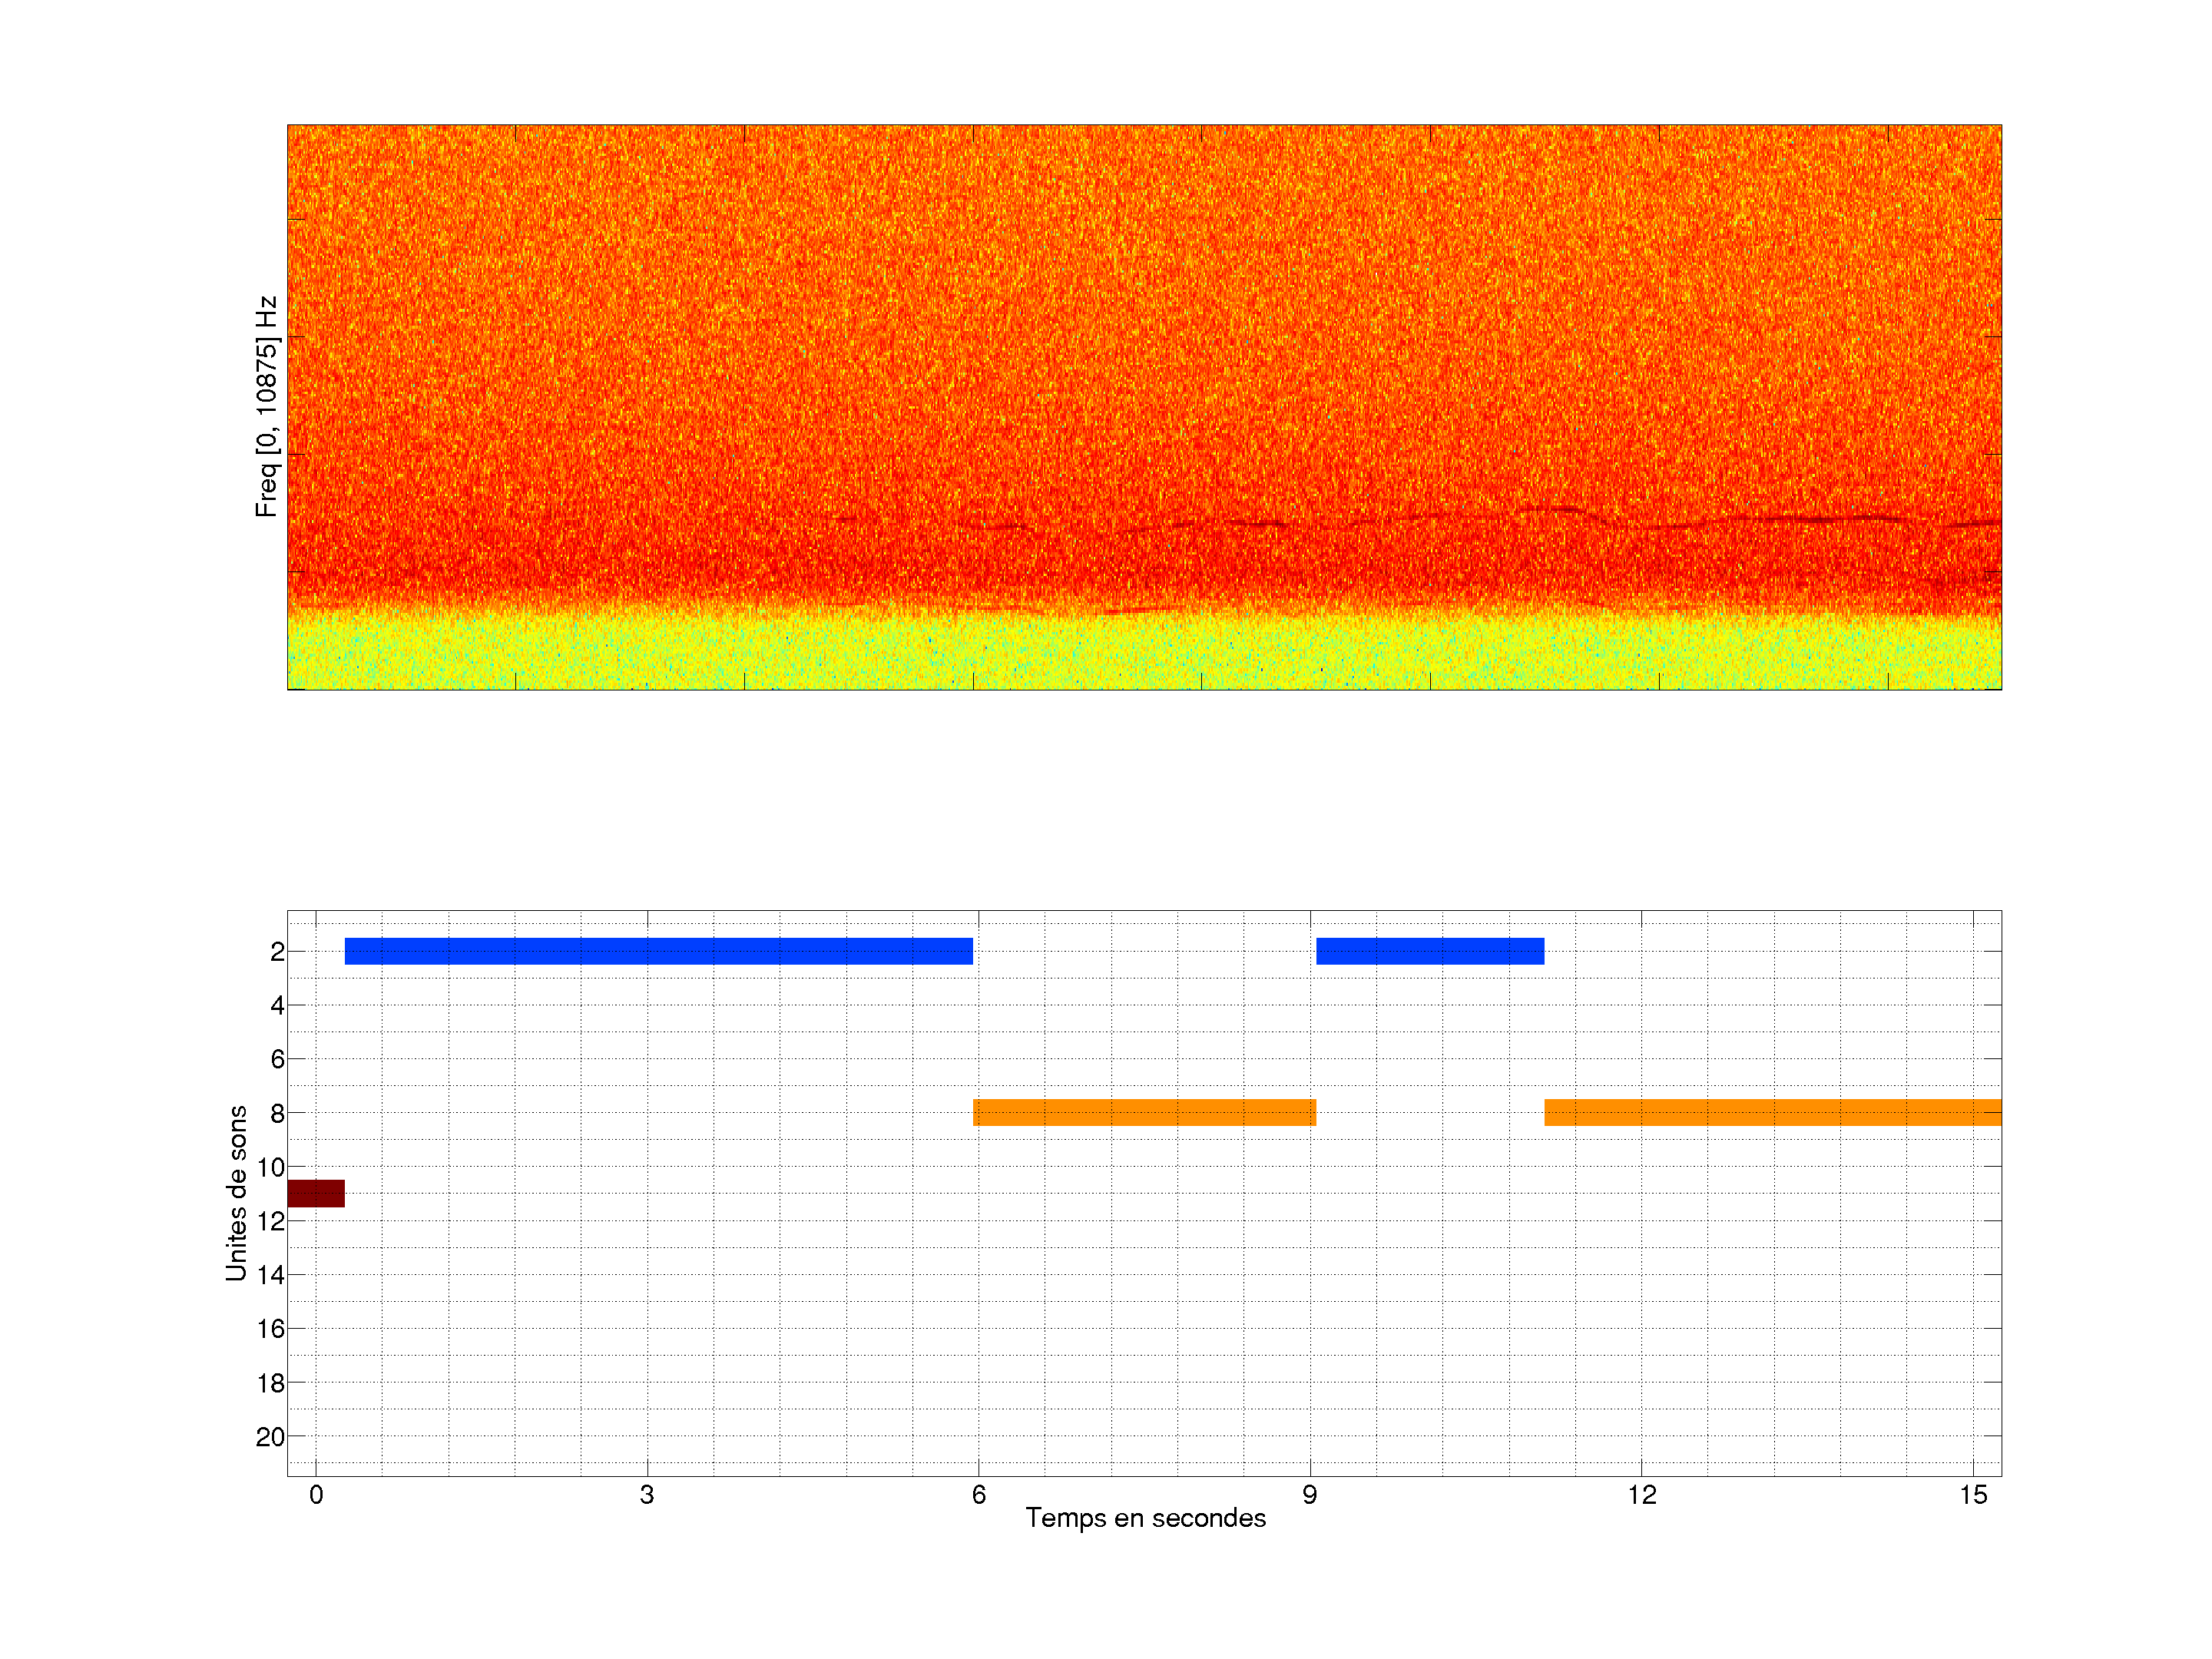Click x-axis tick label 6
This screenshot has width=2212, height=1659.
click(978, 1495)
